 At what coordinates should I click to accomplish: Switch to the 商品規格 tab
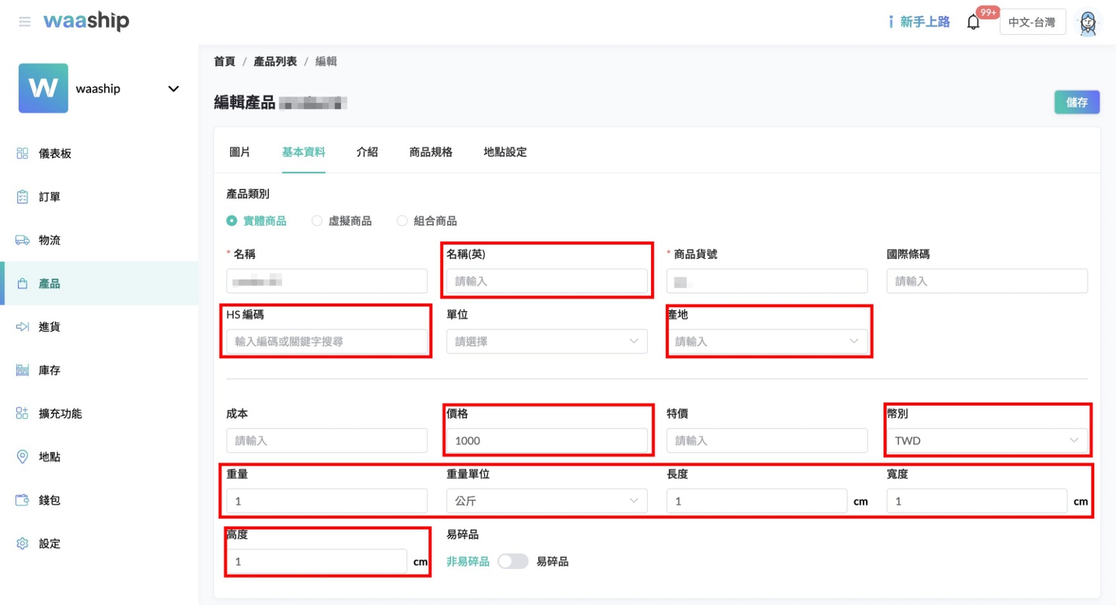point(430,152)
